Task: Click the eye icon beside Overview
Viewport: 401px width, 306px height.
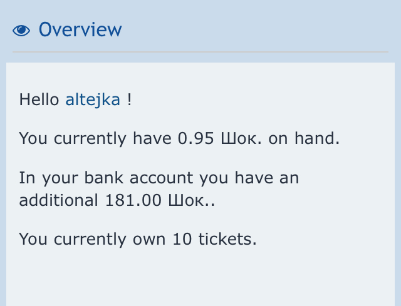Action: coord(21,30)
